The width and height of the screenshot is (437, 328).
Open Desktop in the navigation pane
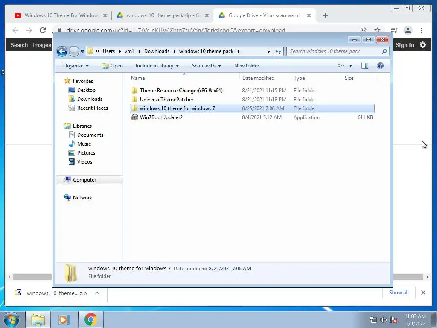tap(86, 90)
